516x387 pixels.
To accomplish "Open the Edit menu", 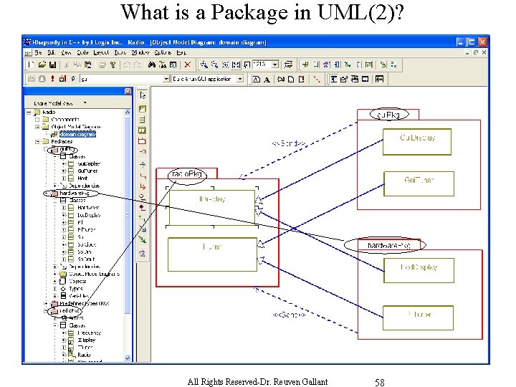I will [51, 52].
